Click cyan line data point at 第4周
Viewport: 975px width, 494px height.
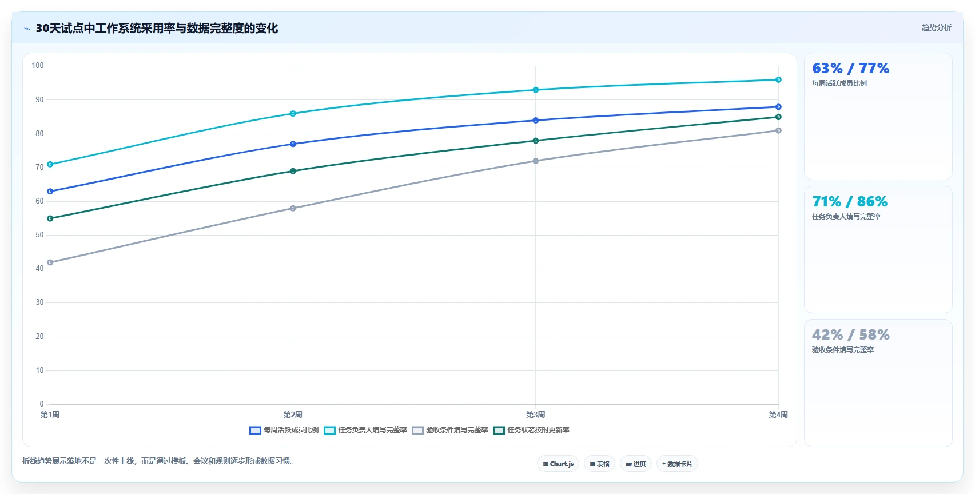(x=778, y=80)
